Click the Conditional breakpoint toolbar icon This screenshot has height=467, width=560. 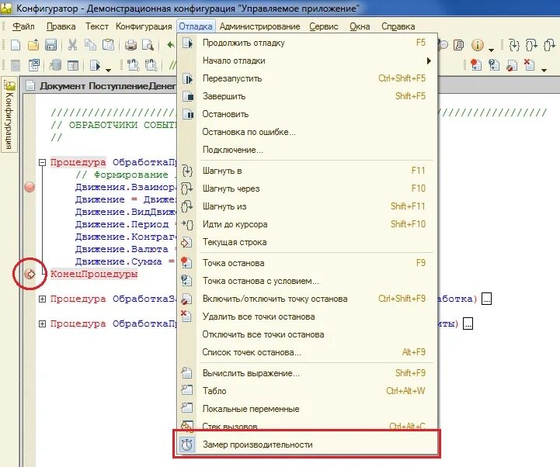(x=494, y=65)
